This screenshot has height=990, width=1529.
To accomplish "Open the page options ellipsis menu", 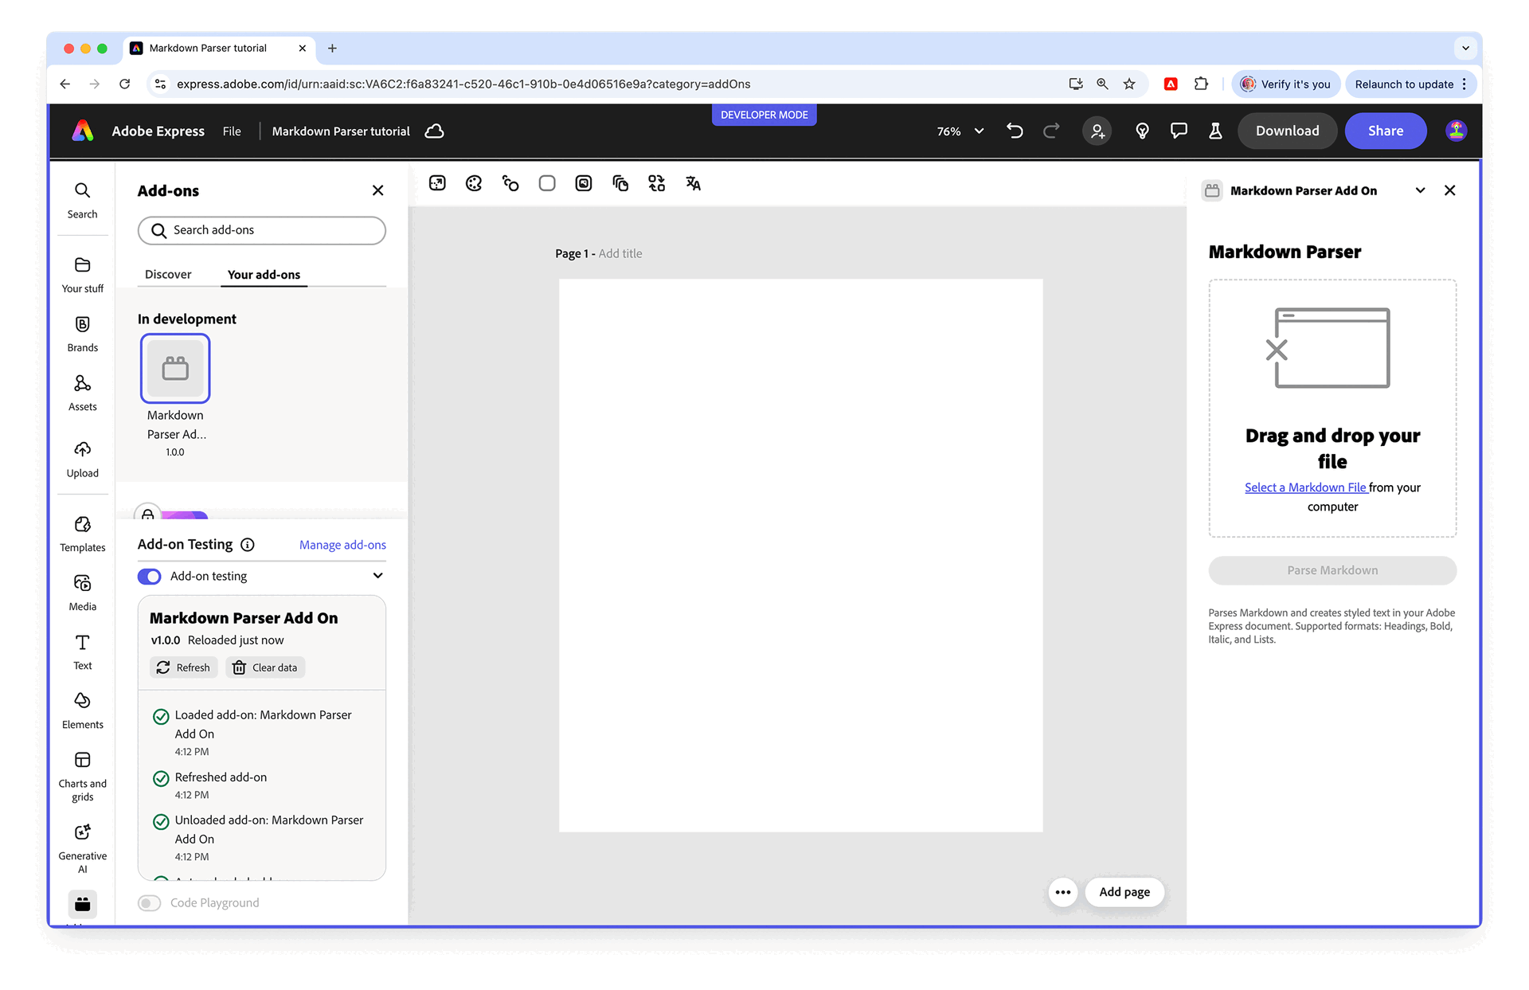I will [1063, 892].
